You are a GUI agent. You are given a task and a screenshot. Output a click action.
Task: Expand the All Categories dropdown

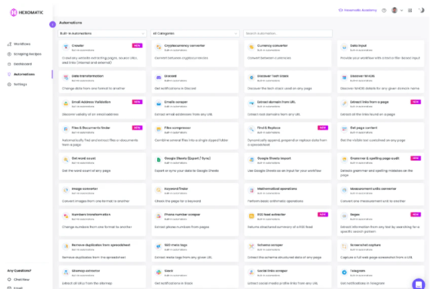point(195,33)
